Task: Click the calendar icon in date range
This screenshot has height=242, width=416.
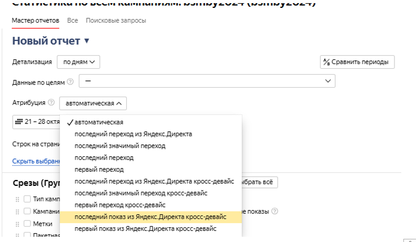Action: (x=20, y=122)
